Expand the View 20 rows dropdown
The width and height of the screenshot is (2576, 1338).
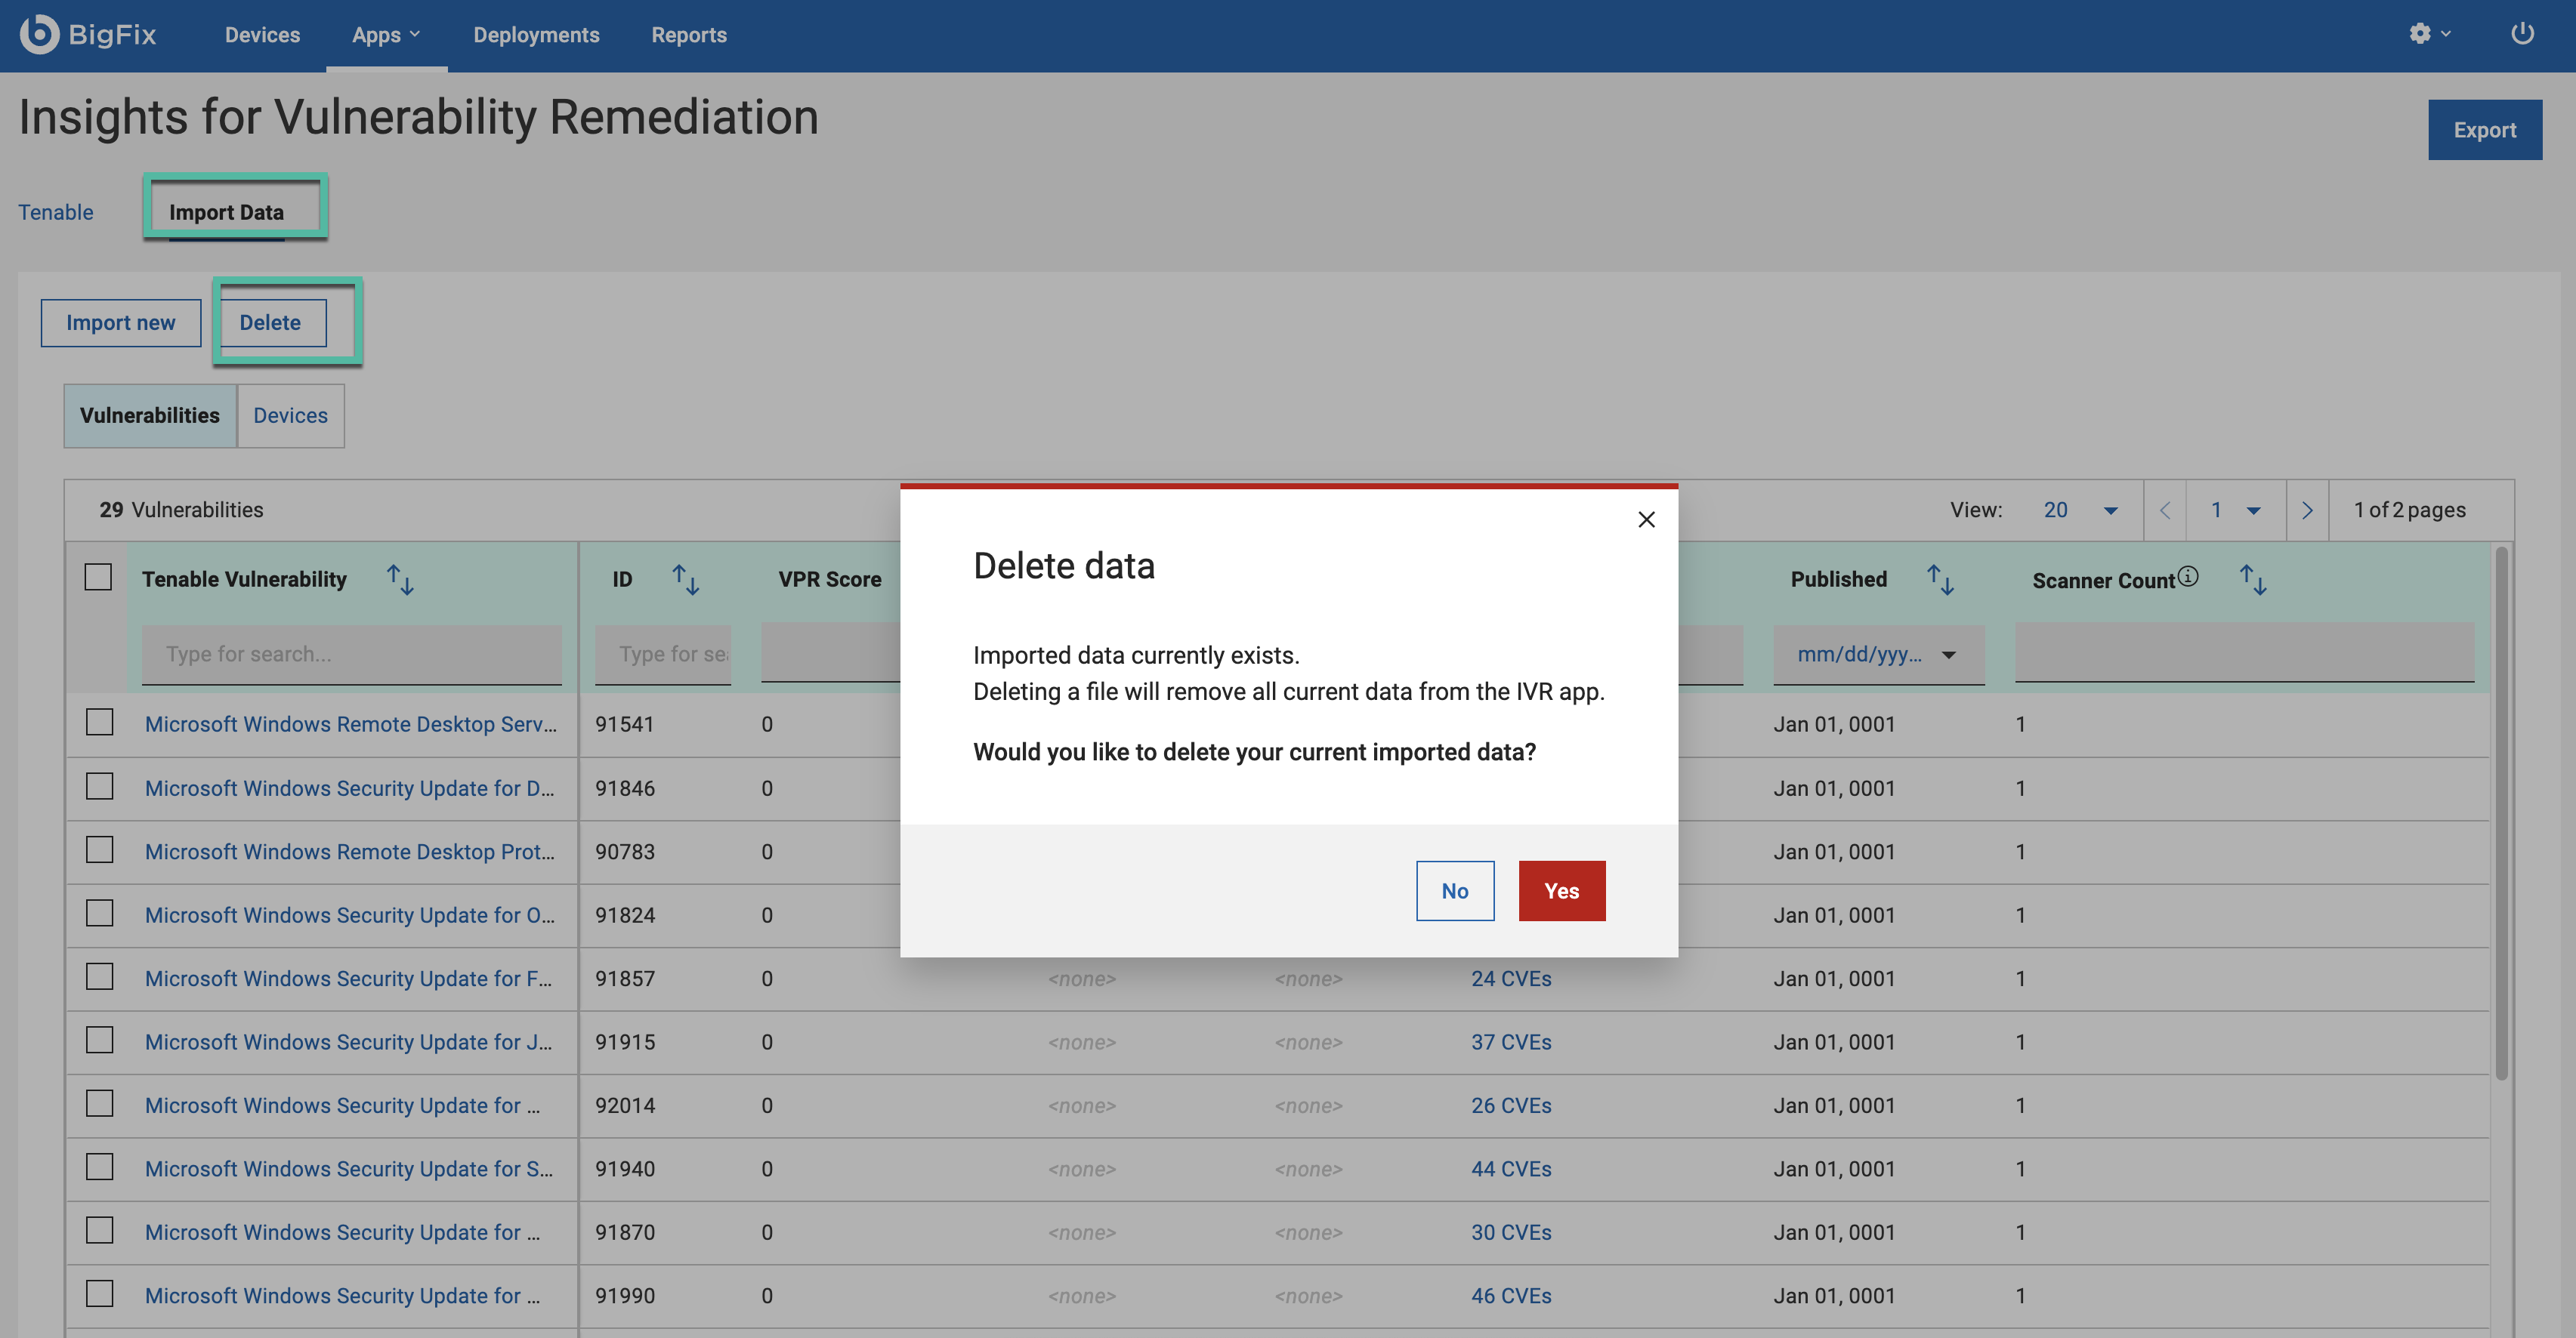point(2110,510)
